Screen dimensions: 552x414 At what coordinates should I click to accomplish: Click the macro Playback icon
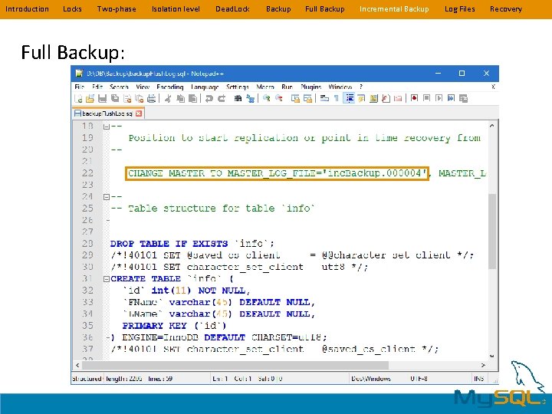[x=439, y=99]
